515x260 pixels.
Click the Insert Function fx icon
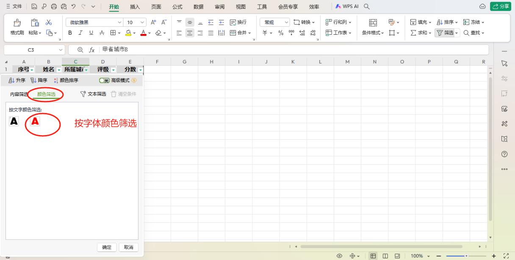click(91, 50)
